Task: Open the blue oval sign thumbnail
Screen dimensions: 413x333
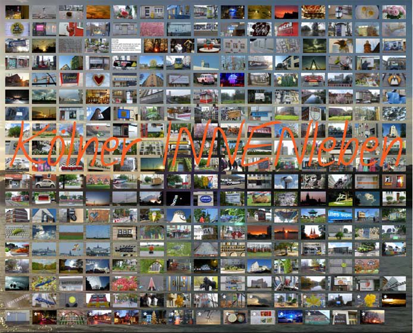Action: pos(205,198)
